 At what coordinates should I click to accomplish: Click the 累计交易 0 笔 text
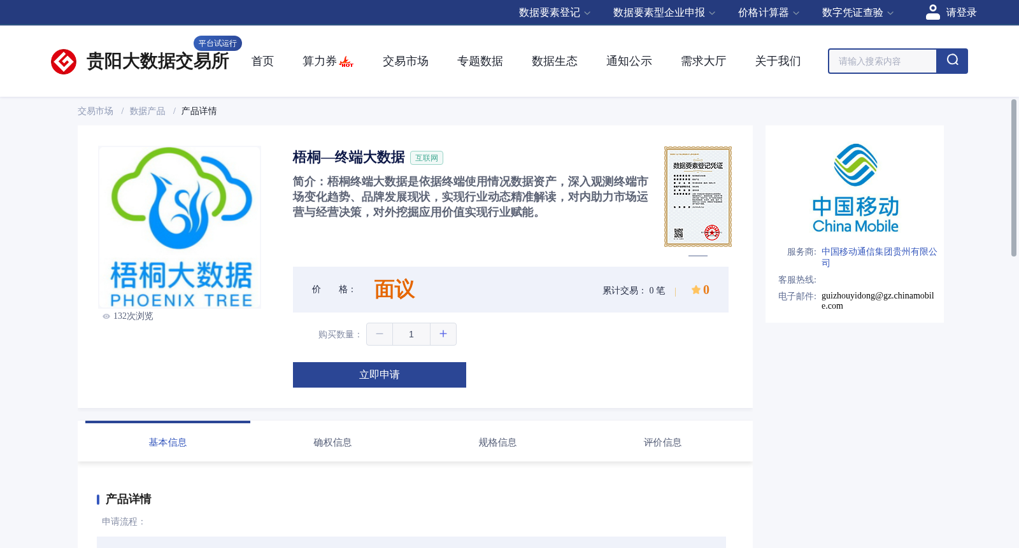634,290
